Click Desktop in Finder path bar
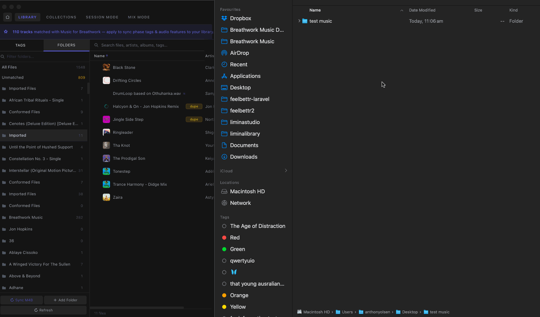540x317 pixels. pyautogui.click(x=407, y=312)
